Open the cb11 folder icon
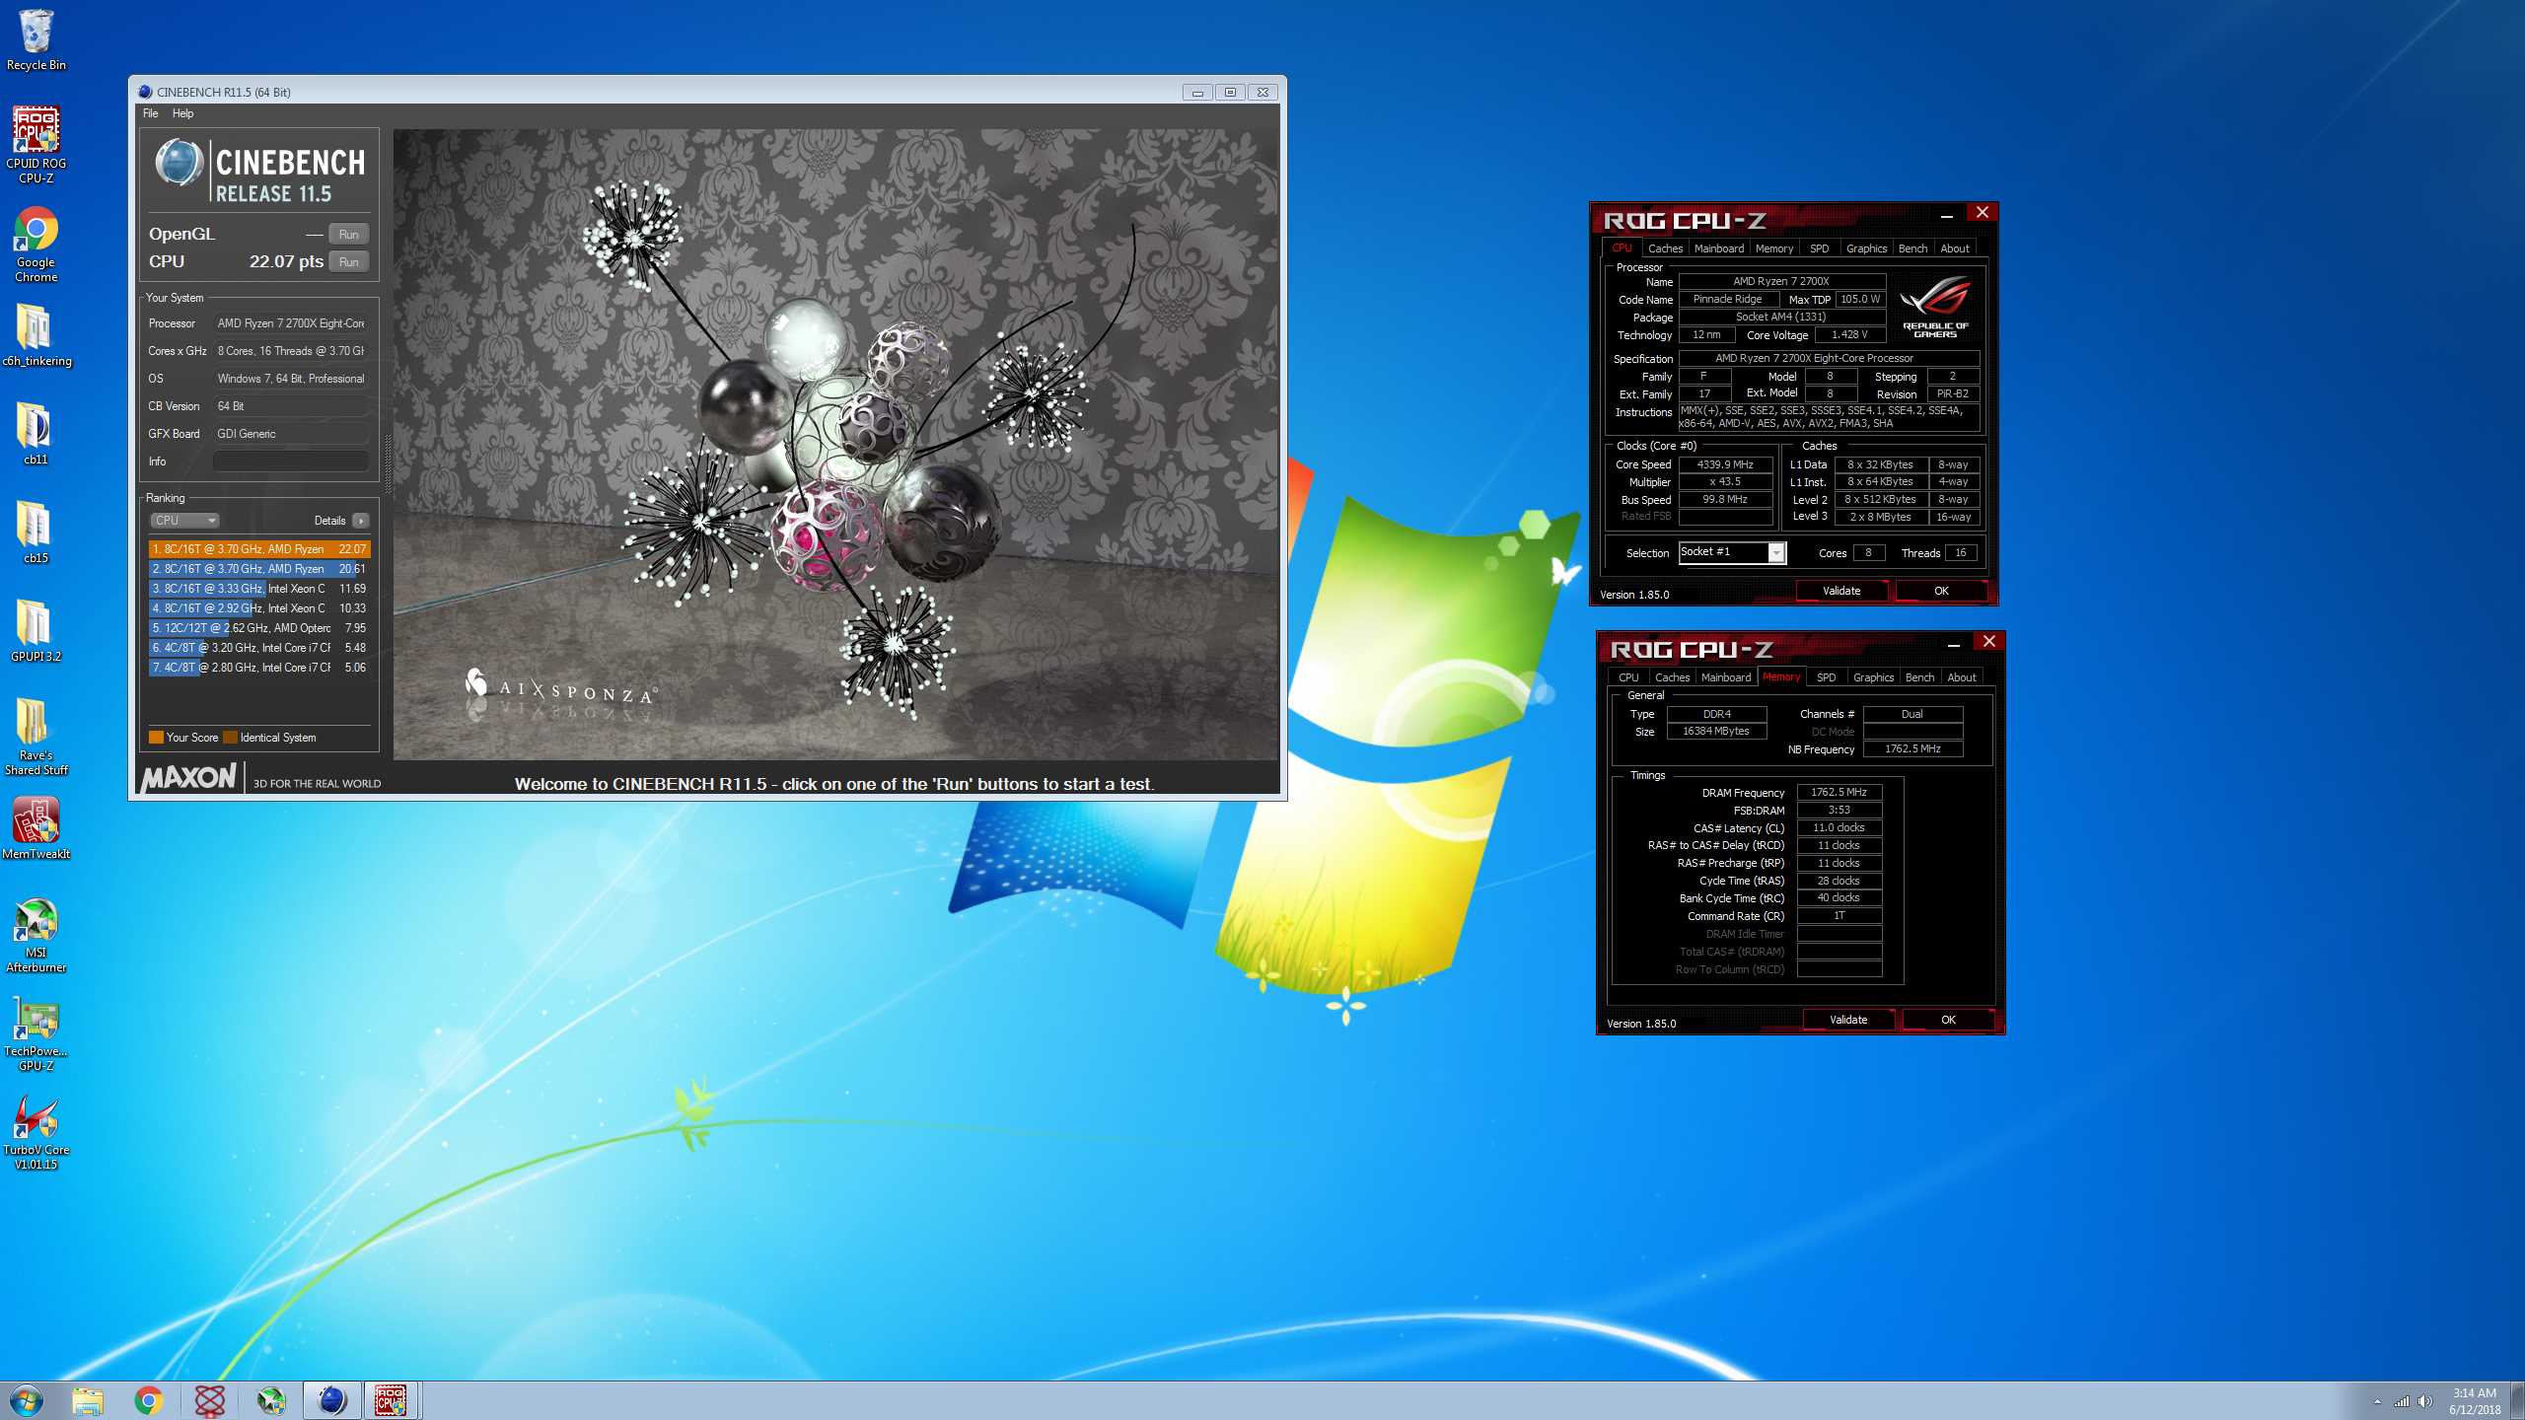The width and height of the screenshot is (2525, 1420). pos(36,434)
